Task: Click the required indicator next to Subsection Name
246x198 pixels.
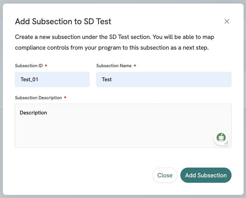Action: (135, 66)
